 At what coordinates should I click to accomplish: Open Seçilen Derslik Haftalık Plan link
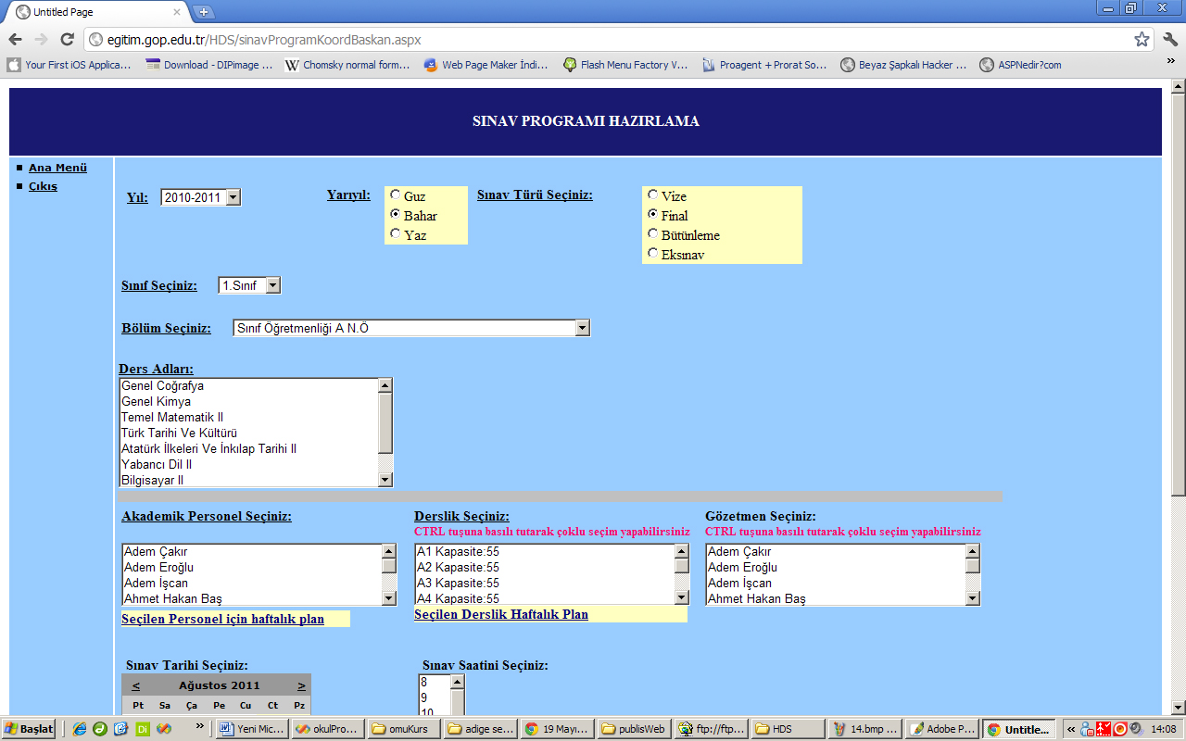click(500, 614)
